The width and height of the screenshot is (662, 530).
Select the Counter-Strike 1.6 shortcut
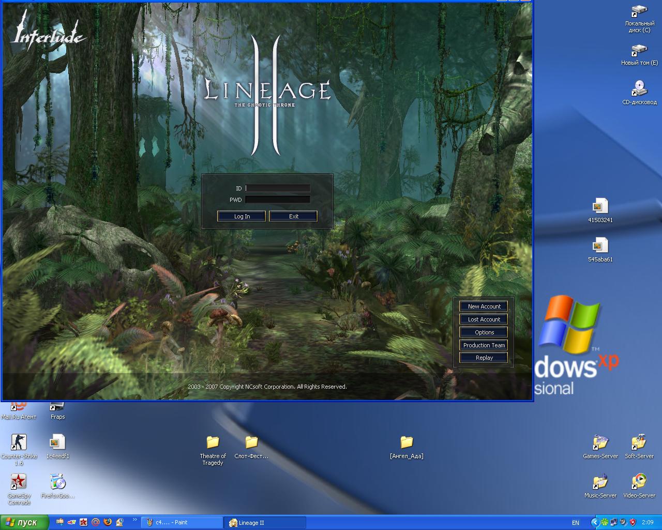click(19, 450)
